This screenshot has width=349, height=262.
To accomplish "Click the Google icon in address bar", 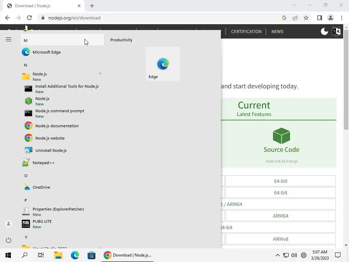I will (284, 18).
